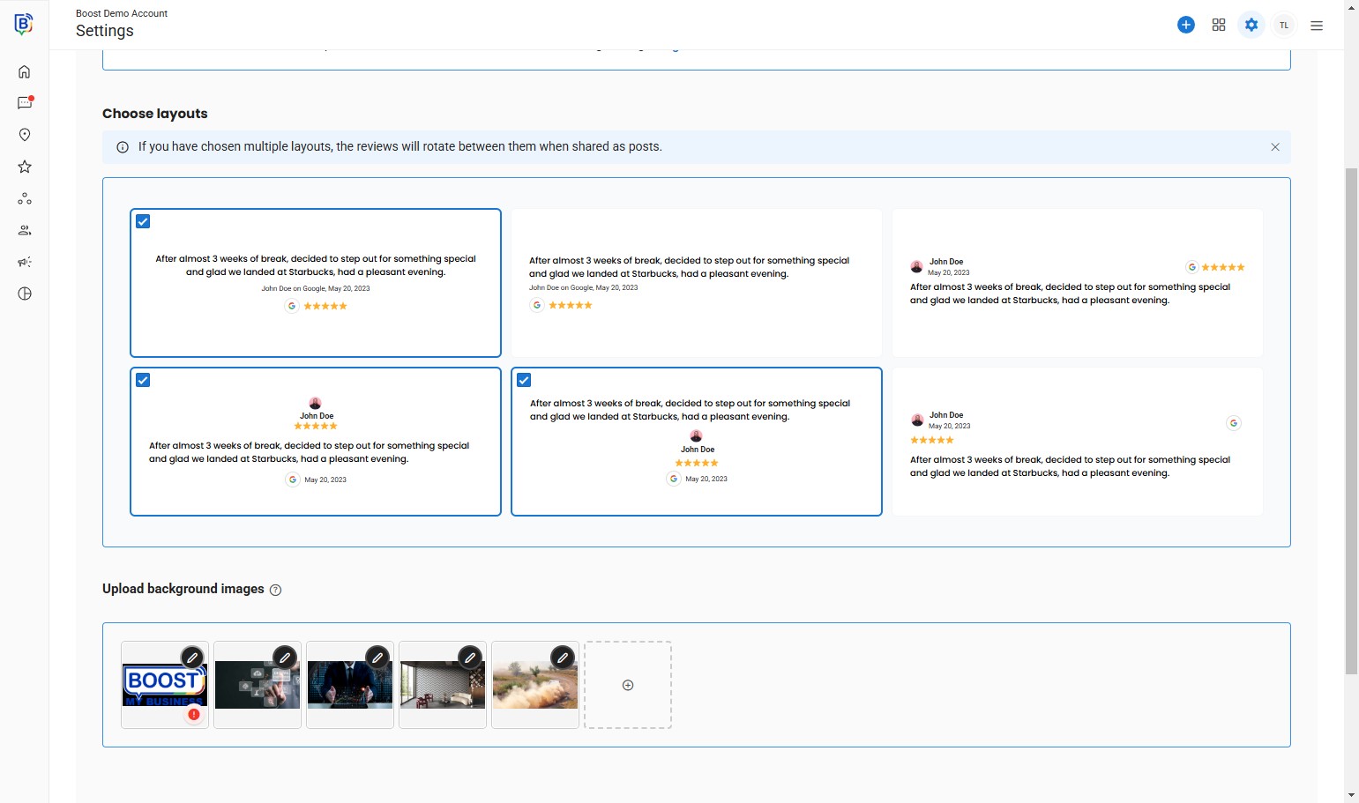Show help for Upload background images
Viewport: 1359px width, 803px height.
[275, 590]
